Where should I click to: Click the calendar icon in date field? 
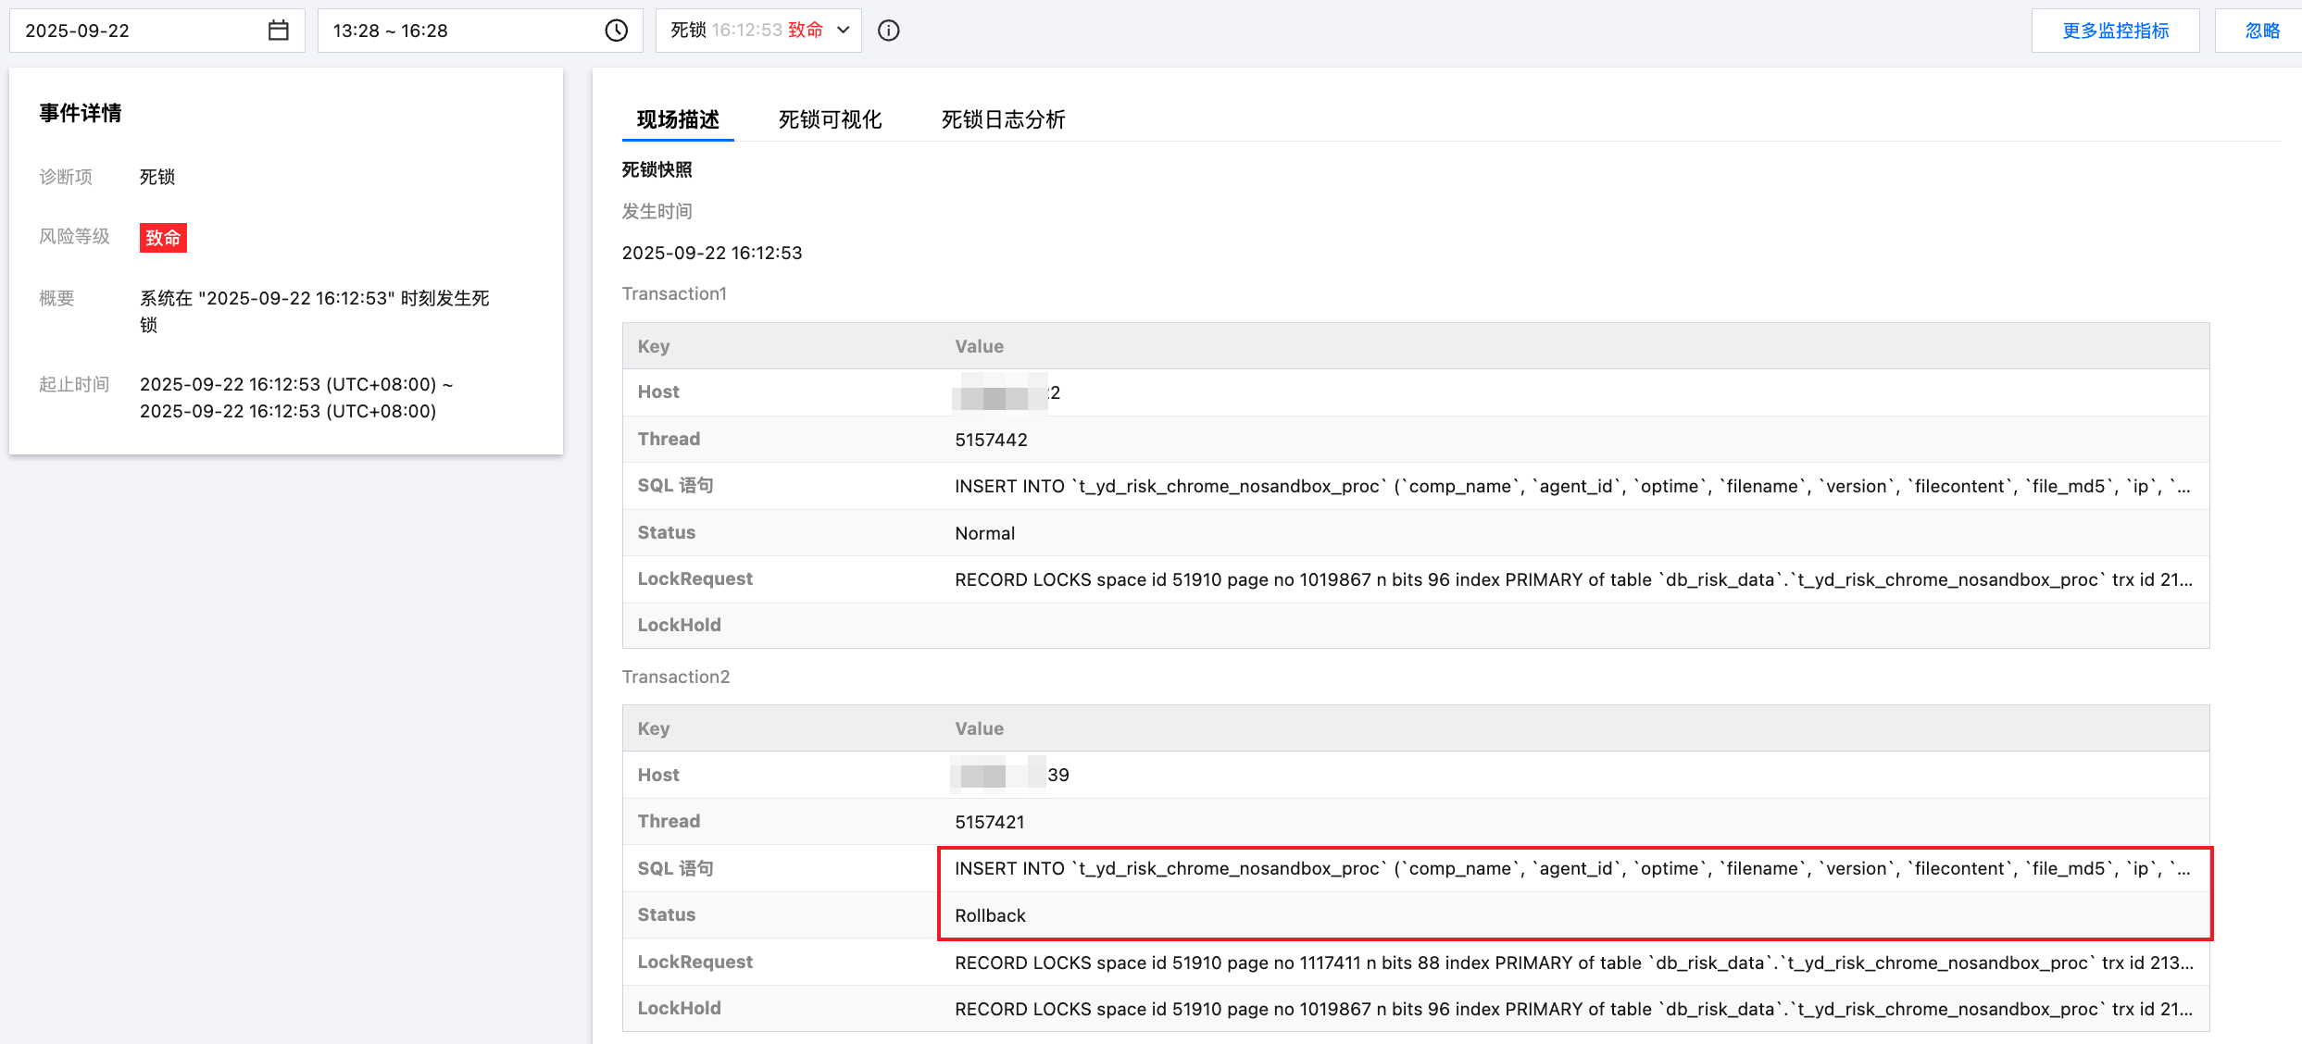tap(278, 31)
